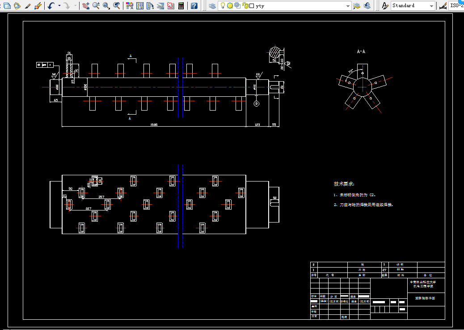Click the 技术要求 heading text
Screen dimensions: 464x330
click(x=344, y=184)
